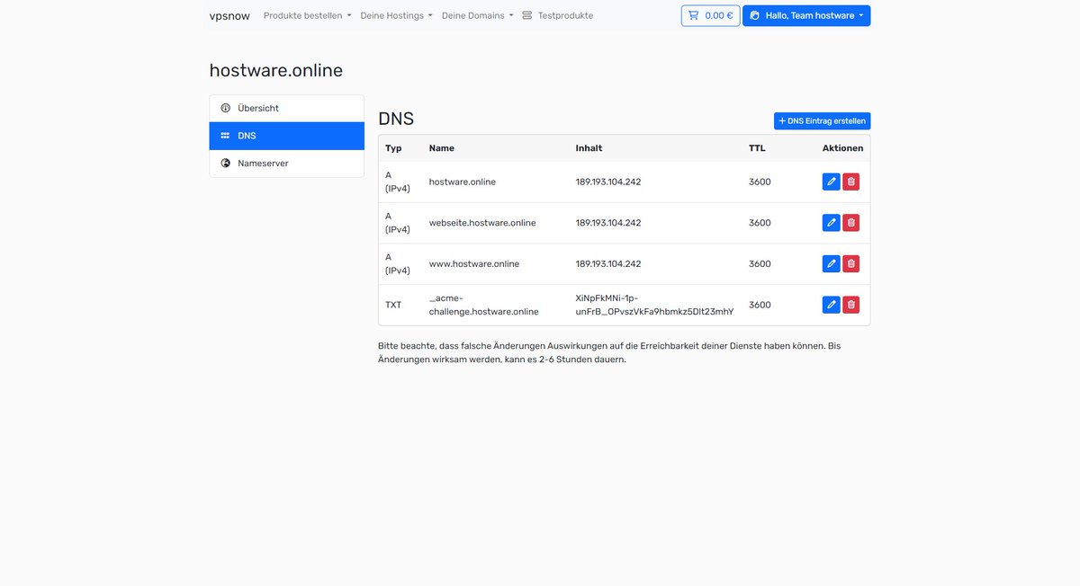This screenshot has height=586, width=1080.
Task: Edit the A record for hostware.online
Action: 831,181
